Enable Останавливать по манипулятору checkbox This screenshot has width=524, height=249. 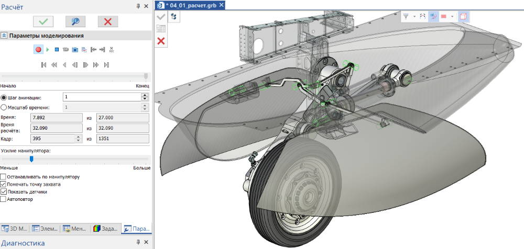[4, 177]
